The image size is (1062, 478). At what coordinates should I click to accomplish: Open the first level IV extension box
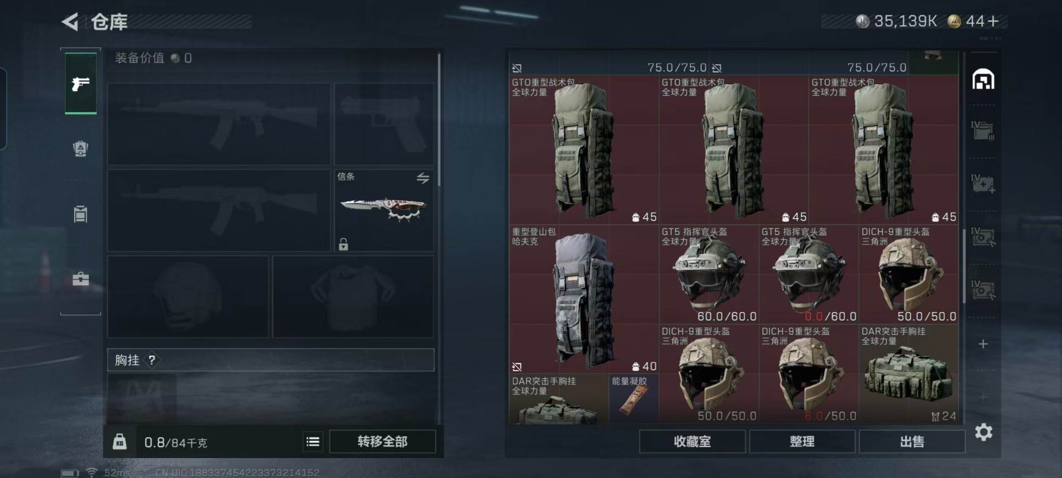[983, 131]
